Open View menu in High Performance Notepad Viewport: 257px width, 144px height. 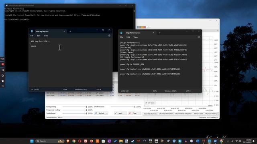135,37
